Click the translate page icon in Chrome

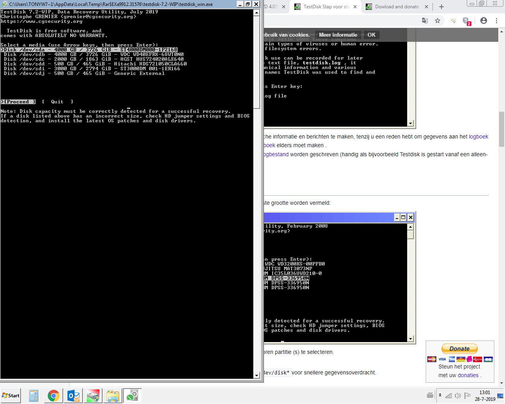(x=425, y=21)
